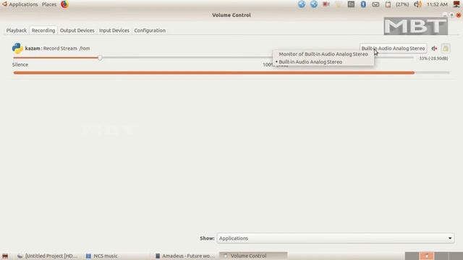
Task: Click the second blue share tray icon
Action: pyautogui.click(x=313, y=4)
